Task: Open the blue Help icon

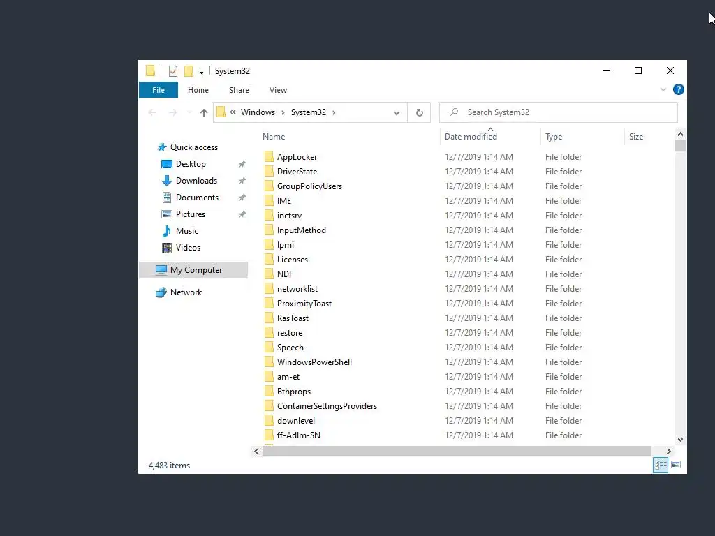Action: tap(678, 90)
